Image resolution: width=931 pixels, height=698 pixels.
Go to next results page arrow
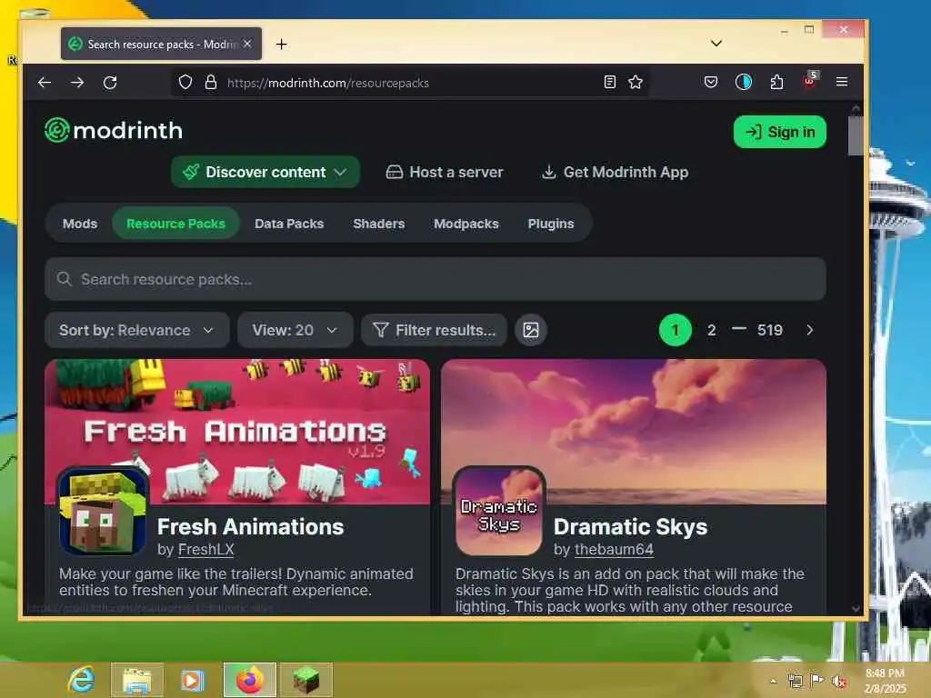point(810,330)
